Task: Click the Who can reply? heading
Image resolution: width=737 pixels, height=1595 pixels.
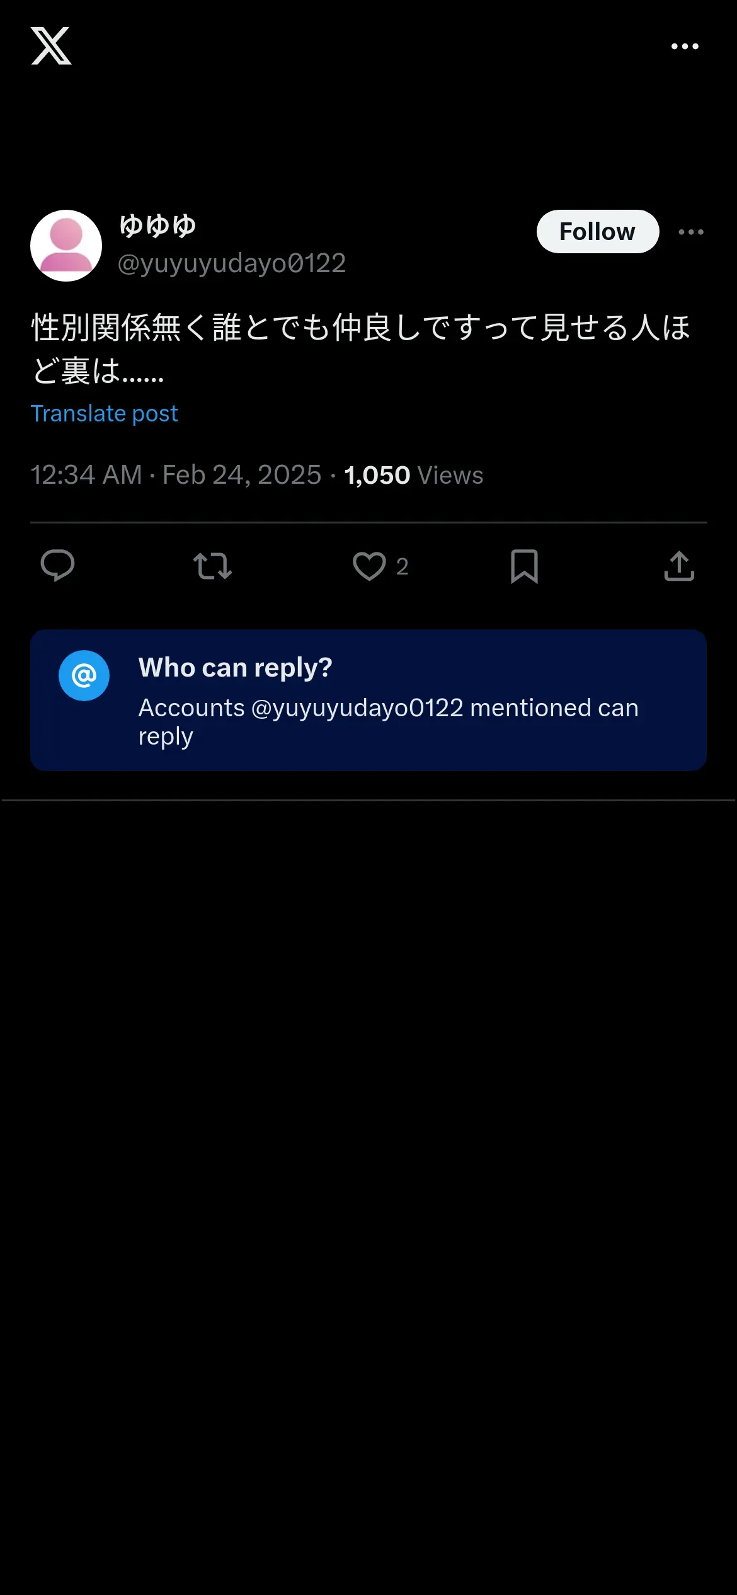Action: click(x=235, y=667)
